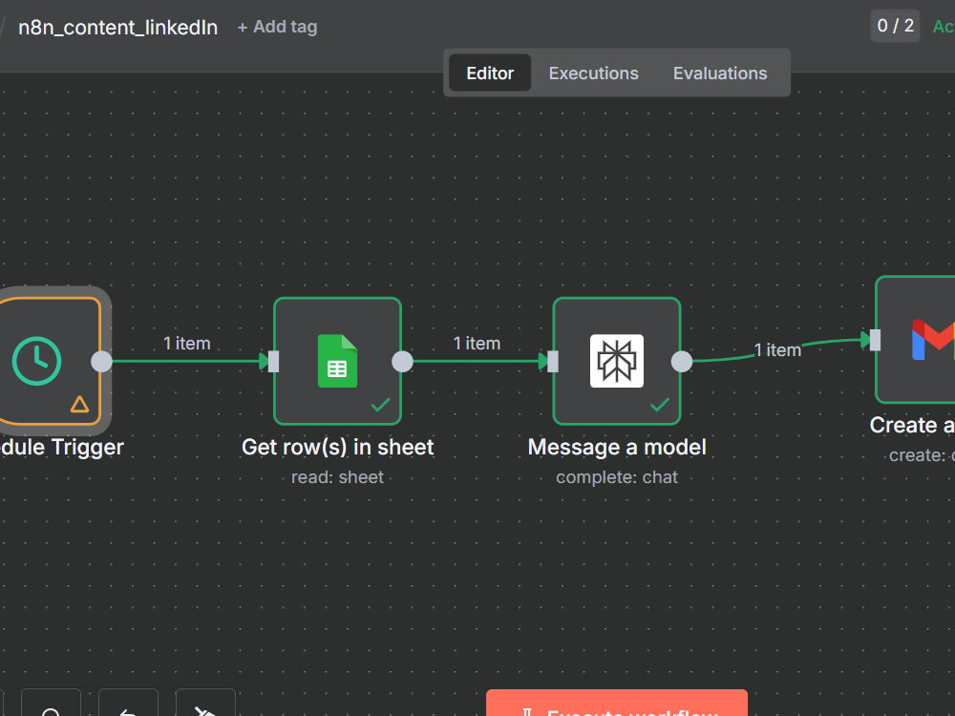Open the Gmail Create node
Viewport: 955px width, 716px height.
click(916, 340)
